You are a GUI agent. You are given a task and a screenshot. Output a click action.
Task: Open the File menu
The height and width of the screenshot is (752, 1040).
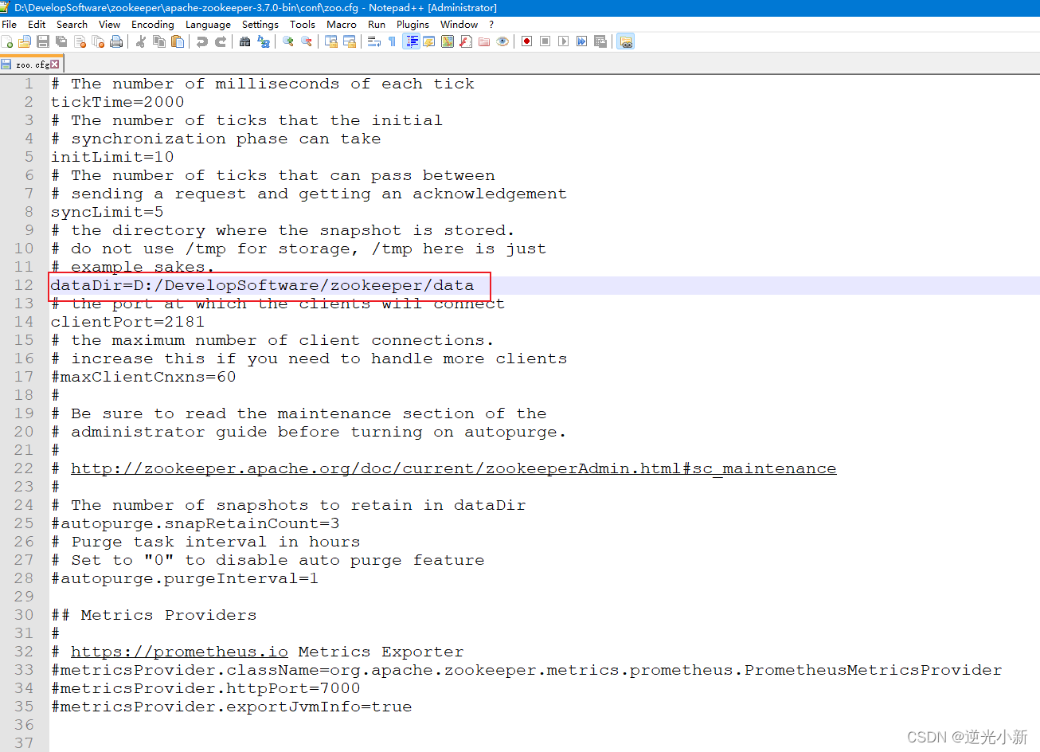click(x=10, y=24)
